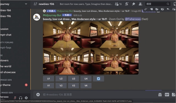Click the magnifier icon in the search box
The width and height of the screenshot is (176, 103).
pos(168,4)
